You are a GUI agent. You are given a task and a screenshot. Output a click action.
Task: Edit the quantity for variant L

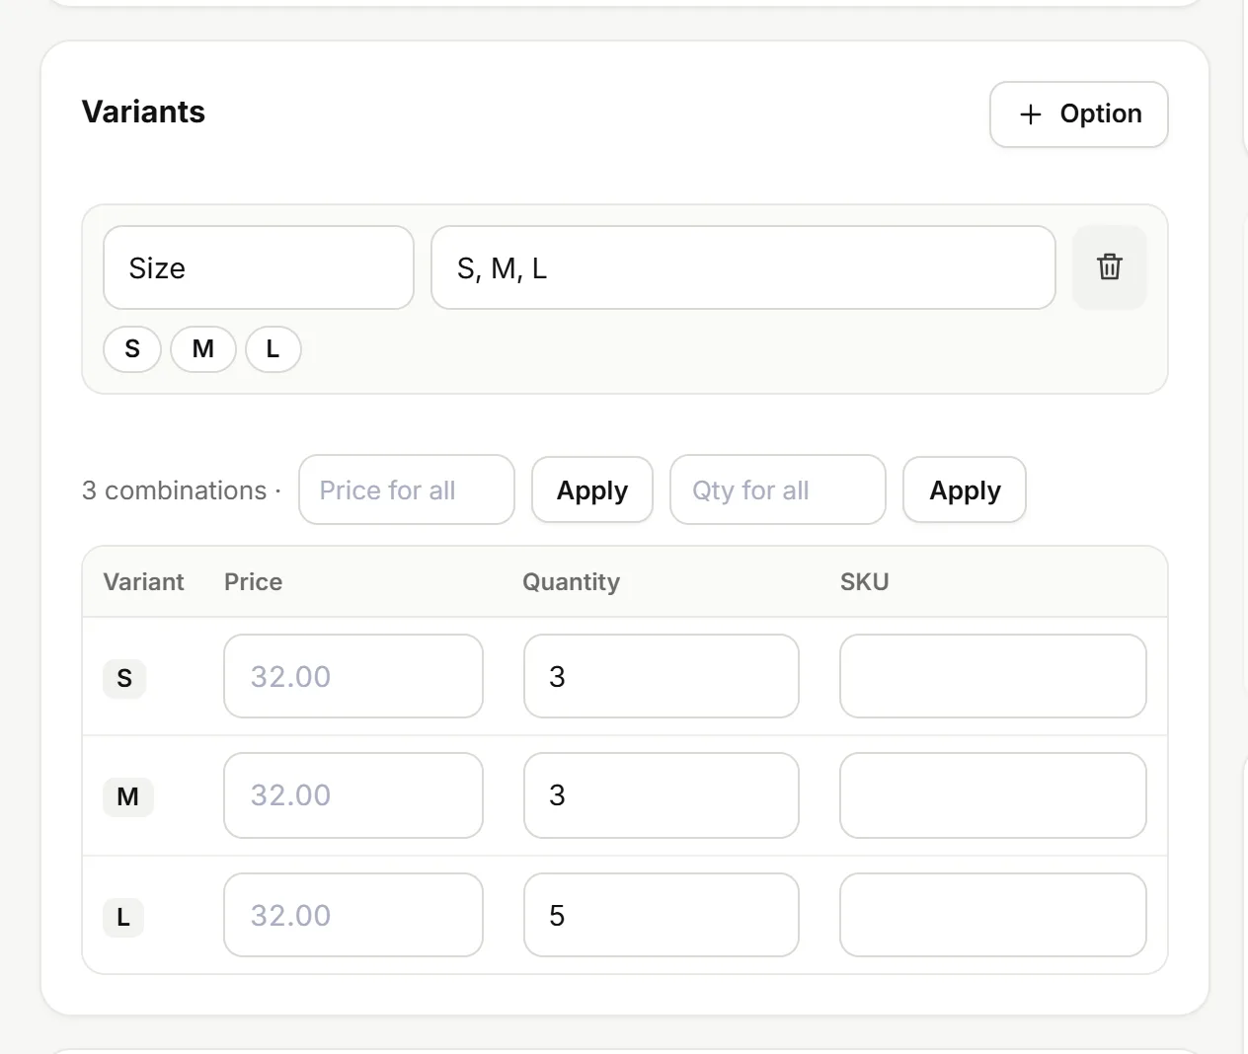(x=662, y=915)
